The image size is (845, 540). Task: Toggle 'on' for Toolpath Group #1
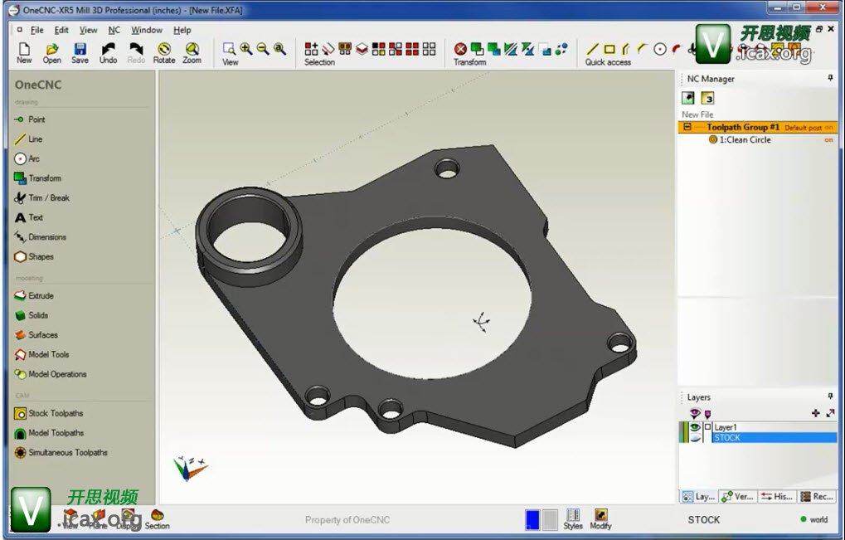pyautogui.click(x=829, y=127)
